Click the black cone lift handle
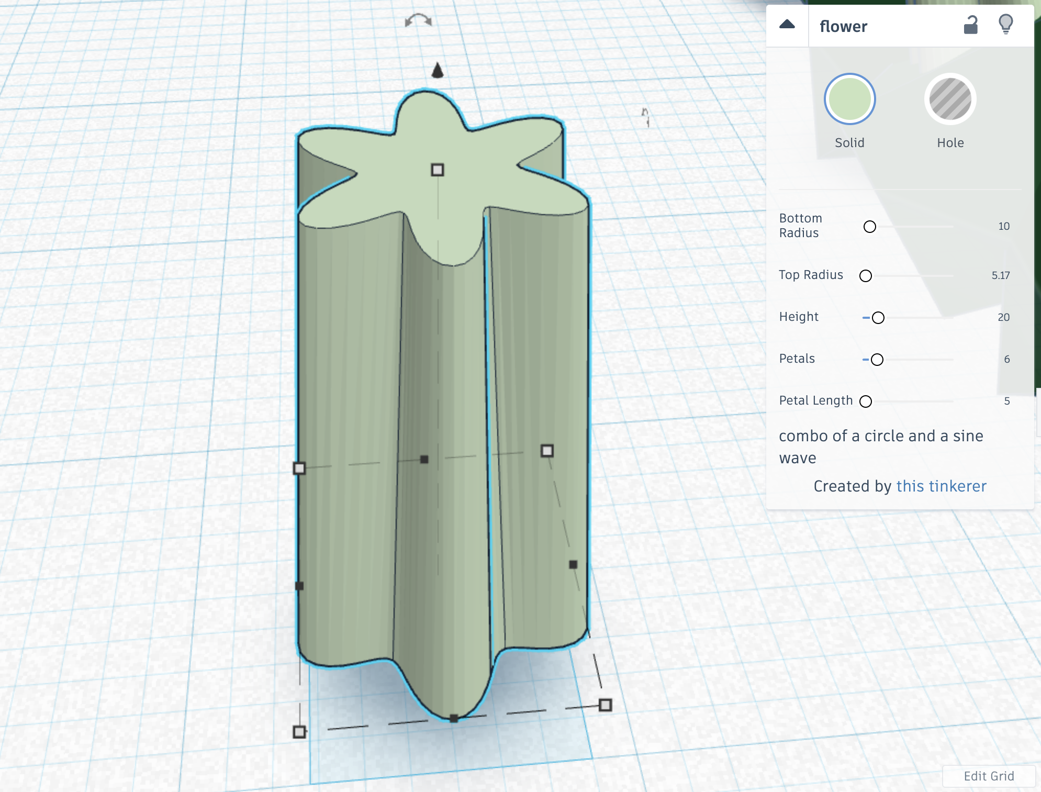This screenshot has height=792, width=1041. [438, 70]
